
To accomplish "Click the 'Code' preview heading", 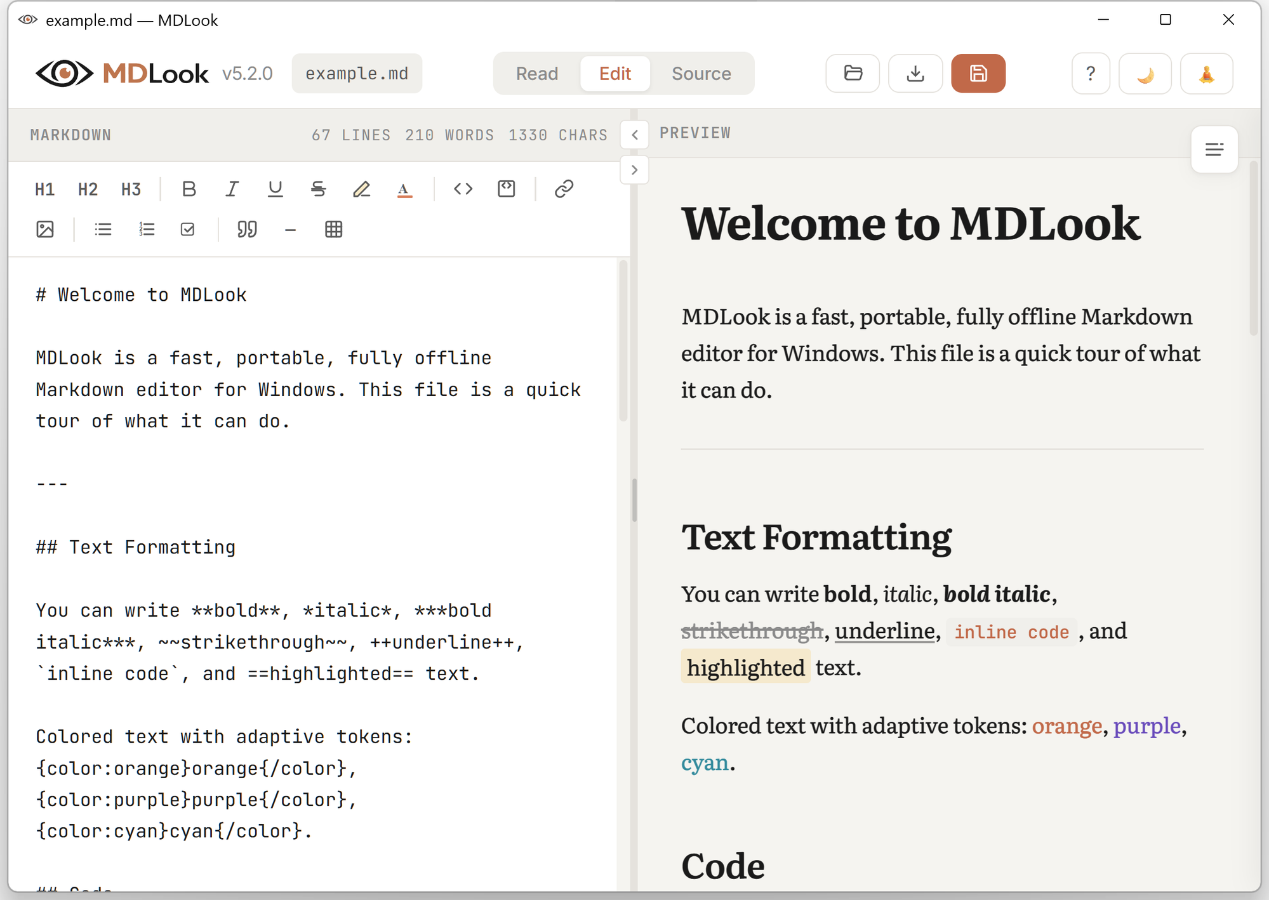I will pos(722,866).
